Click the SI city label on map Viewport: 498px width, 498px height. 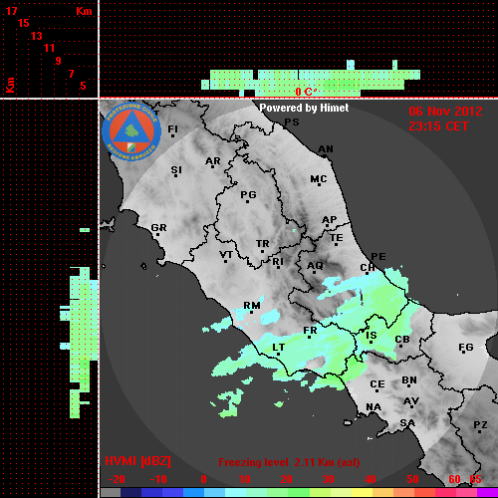pyautogui.click(x=176, y=170)
